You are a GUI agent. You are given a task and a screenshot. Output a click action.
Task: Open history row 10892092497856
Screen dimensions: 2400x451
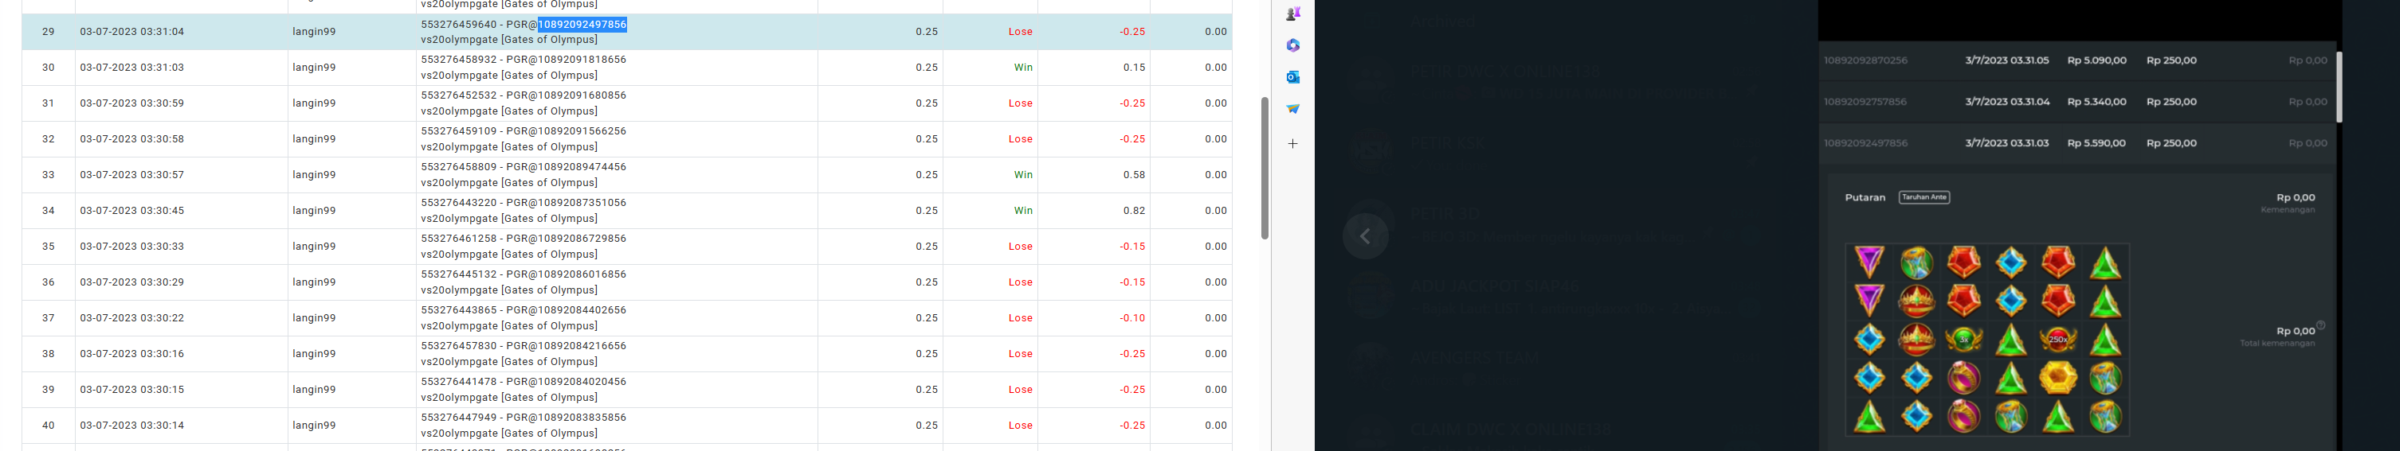(2076, 143)
